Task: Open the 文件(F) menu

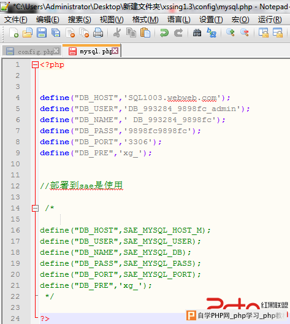Action: coord(16,20)
